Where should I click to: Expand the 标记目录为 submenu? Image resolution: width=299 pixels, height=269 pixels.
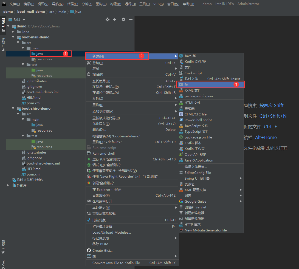coord(176,238)
